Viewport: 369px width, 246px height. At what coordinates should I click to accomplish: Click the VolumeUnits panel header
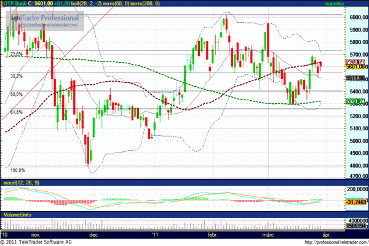click(17, 214)
